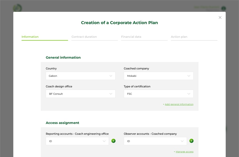Expand the Type of certification dropdown
Viewport: 239px width, 157px height.
click(158, 94)
